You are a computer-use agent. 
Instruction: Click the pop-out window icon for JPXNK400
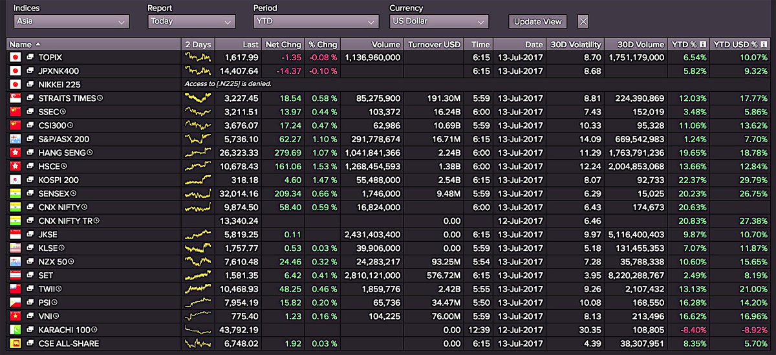[x=30, y=71]
